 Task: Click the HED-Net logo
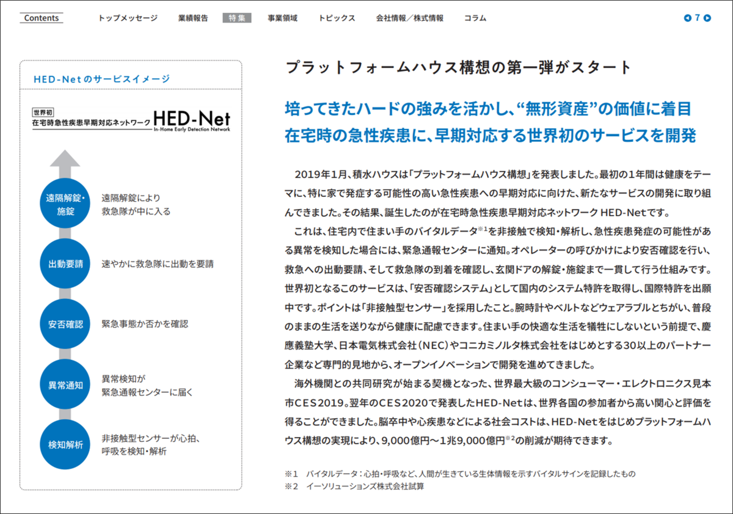(x=192, y=117)
